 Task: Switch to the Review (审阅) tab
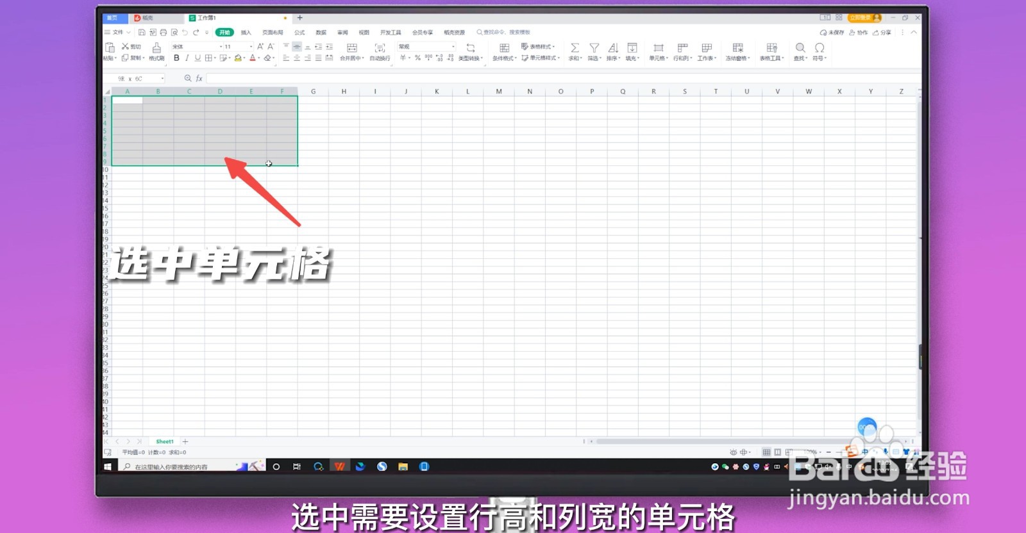pos(342,32)
